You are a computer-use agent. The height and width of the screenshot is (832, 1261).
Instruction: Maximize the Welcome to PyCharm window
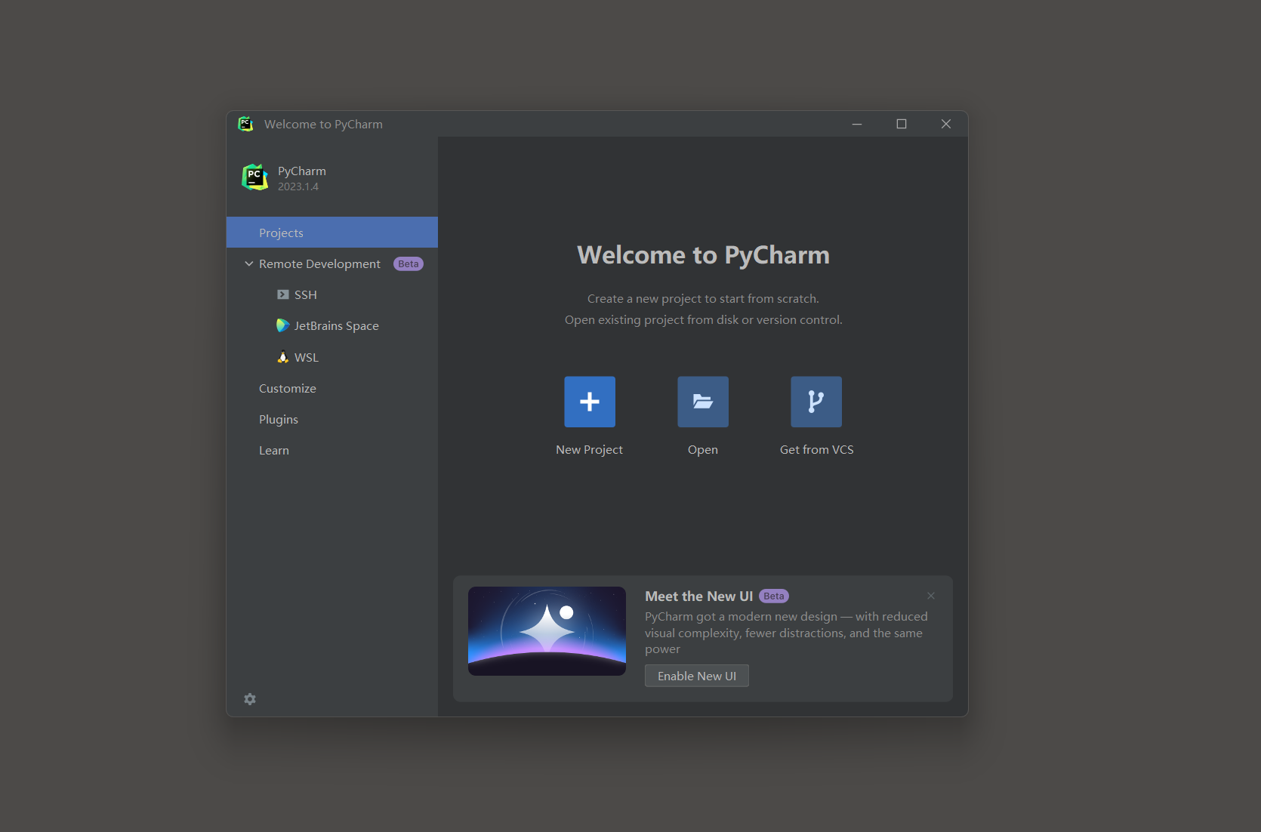[902, 124]
